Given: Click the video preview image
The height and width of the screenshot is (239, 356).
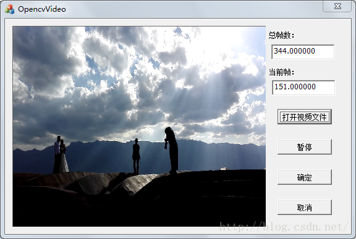Looking at the screenshot, I should click(139, 126).
